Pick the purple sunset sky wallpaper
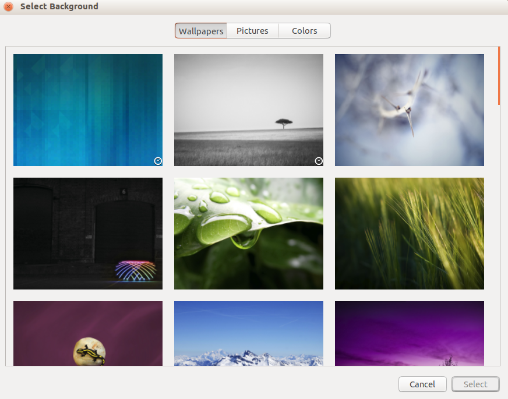This screenshot has height=399, width=508. (x=410, y=333)
